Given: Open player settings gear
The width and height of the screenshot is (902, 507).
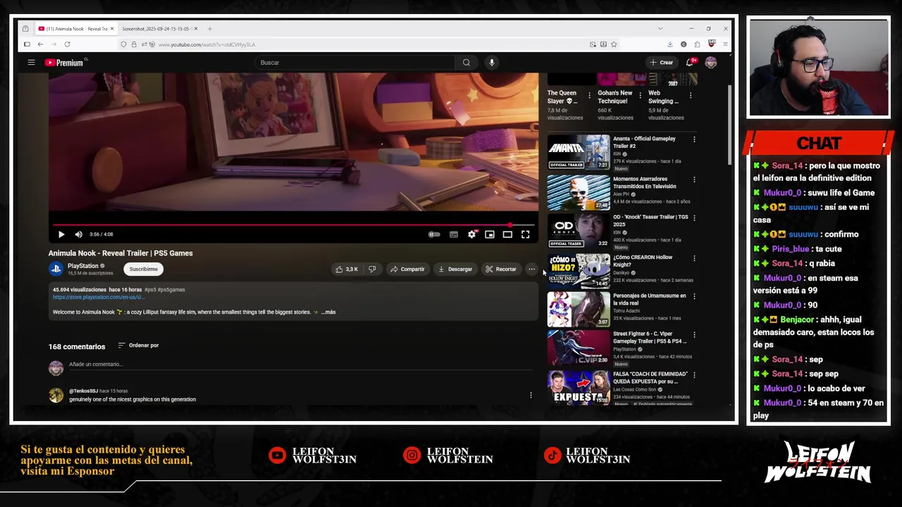Looking at the screenshot, I should tap(472, 234).
